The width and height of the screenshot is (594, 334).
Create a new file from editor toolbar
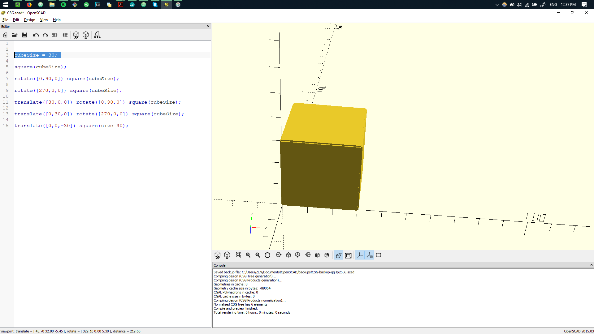(x=5, y=35)
